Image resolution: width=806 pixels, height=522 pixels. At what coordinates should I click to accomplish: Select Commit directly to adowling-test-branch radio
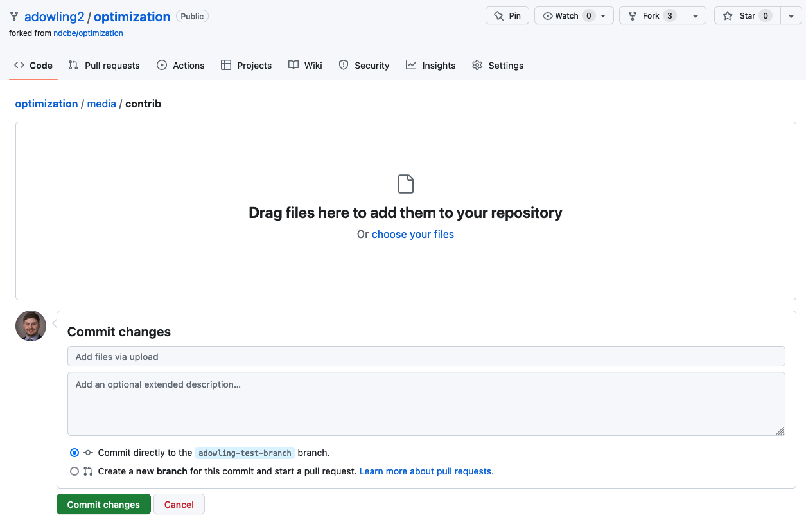coord(74,453)
